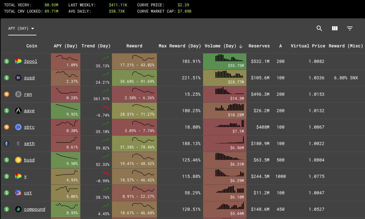
Task: Expand the APY (DAY) dropdown
Action: tap(22, 28)
